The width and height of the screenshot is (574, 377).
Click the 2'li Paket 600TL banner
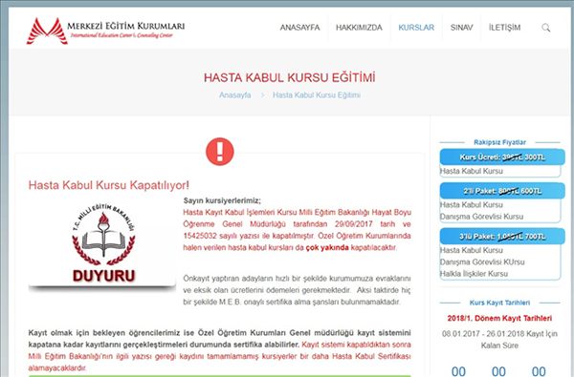tap(502, 191)
